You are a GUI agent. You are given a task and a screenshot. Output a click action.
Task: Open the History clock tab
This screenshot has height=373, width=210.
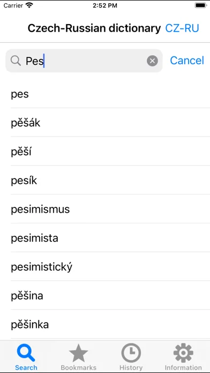(x=131, y=357)
